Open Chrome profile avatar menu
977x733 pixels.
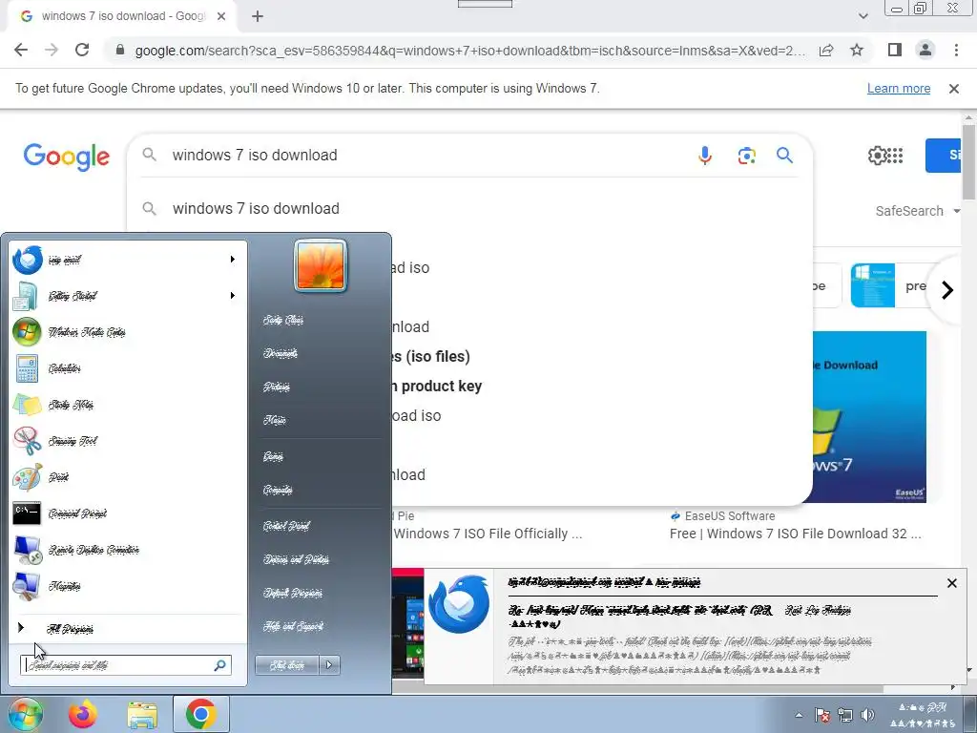click(x=925, y=50)
